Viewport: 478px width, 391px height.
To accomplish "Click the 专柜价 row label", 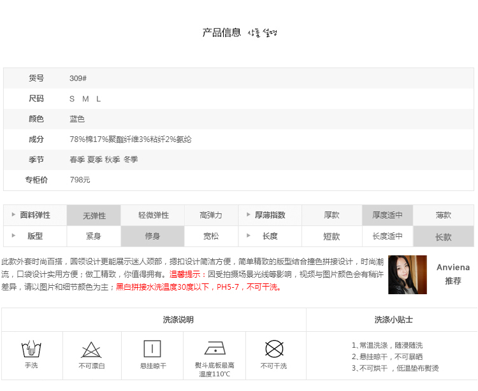I will 36,180.
